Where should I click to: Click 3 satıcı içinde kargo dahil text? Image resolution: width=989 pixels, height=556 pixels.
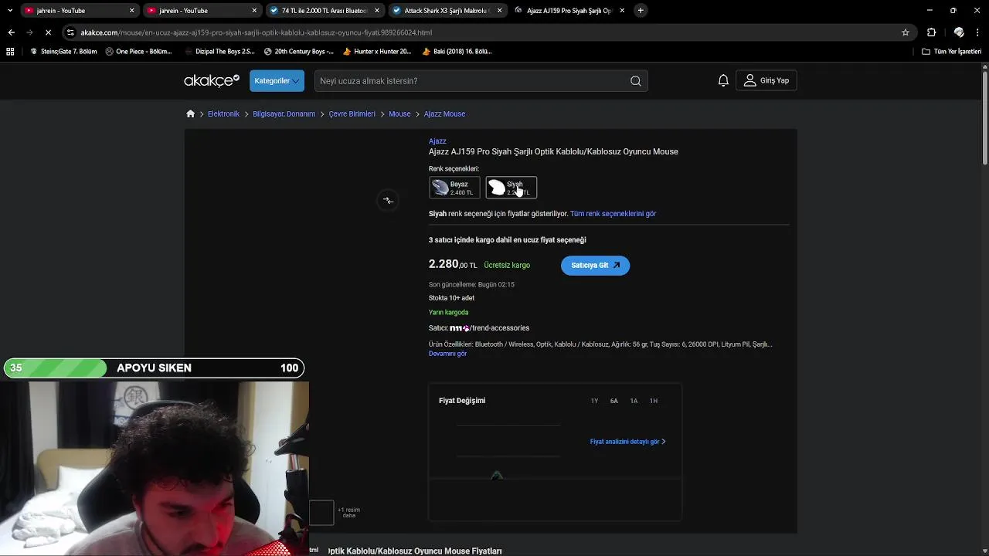tap(508, 240)
